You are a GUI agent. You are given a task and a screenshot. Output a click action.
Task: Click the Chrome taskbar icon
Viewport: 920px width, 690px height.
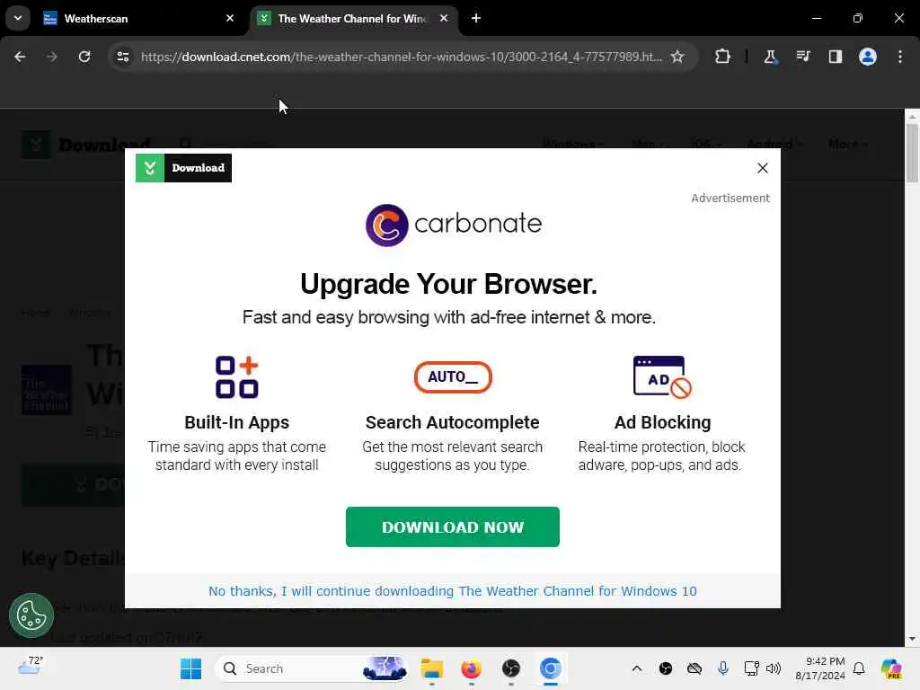point(551,668)
